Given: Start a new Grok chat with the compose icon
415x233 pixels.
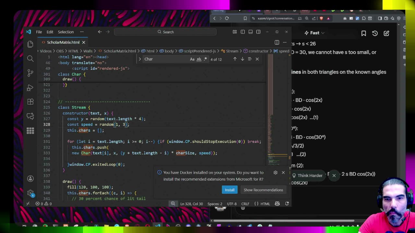Looking at the screenshot, I should pos(386,33).
